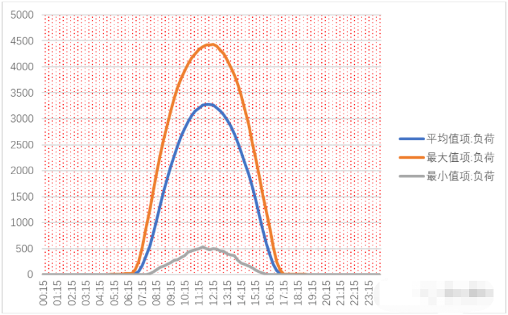
Task: Click the 1000 y-axis label
Action: (x=22, y=223)
